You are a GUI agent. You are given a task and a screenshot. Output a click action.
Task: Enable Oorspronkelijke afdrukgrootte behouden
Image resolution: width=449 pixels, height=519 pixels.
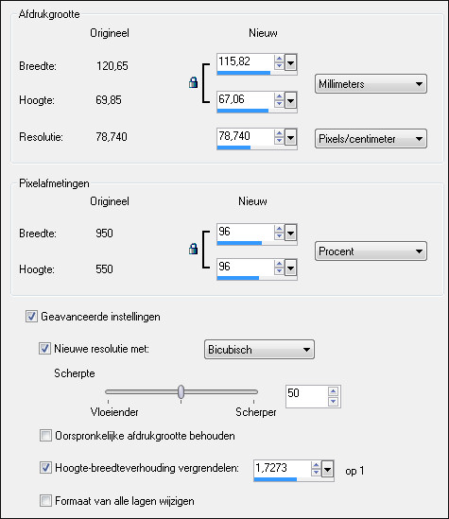click(45, 435)
